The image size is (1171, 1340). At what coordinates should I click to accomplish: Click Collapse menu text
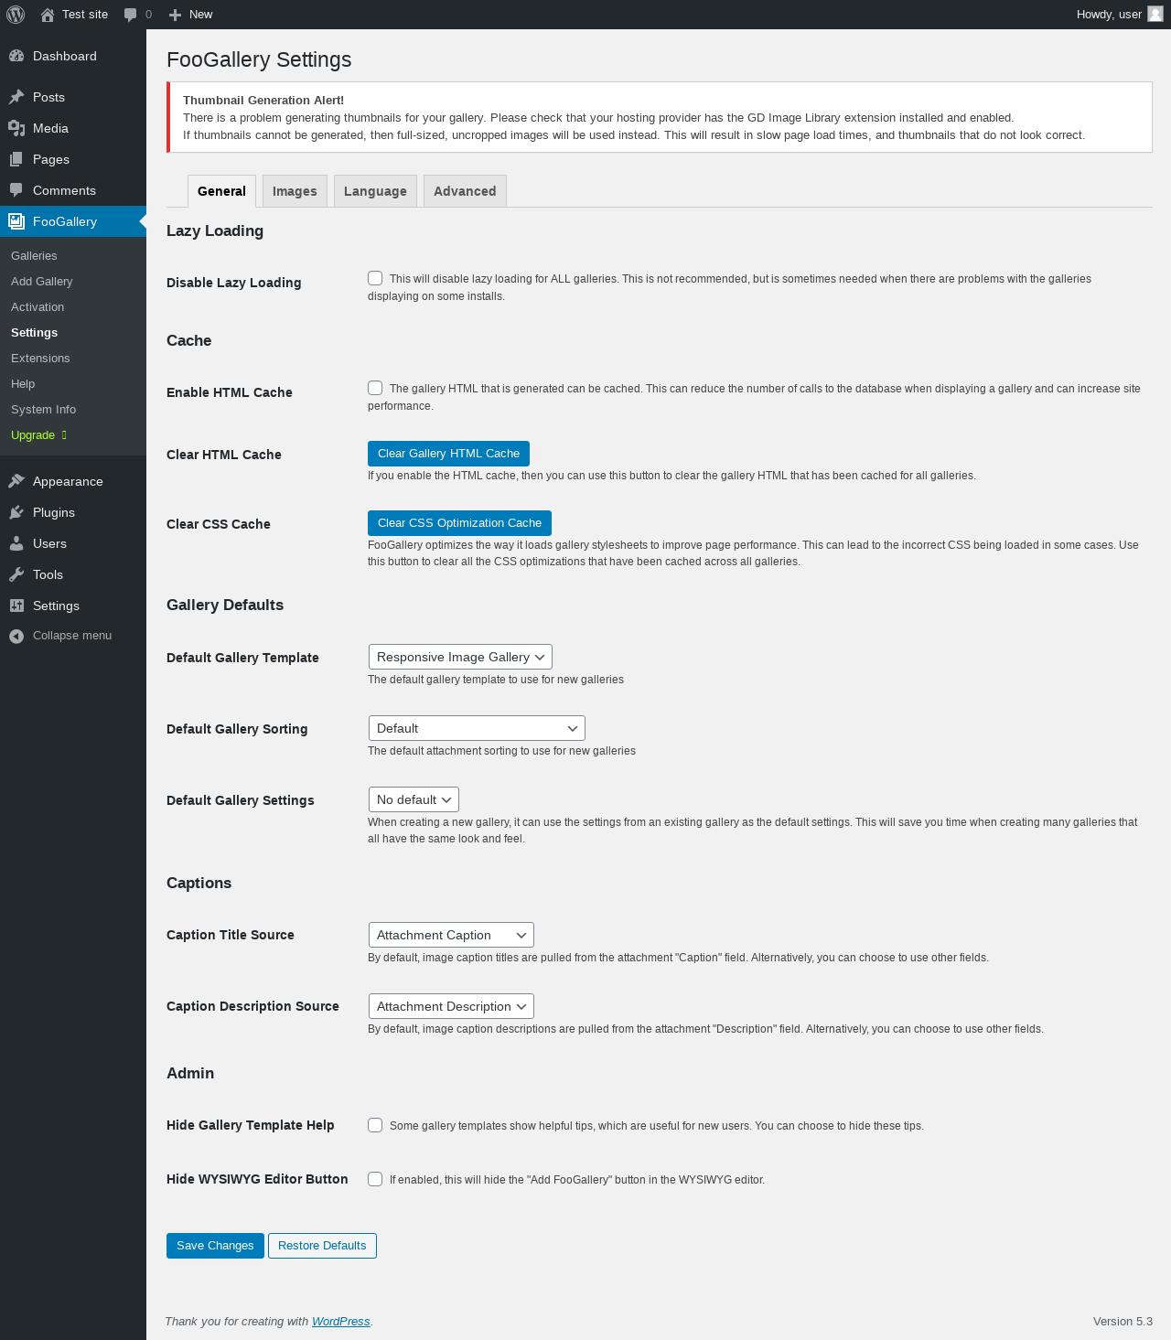tap(72, 636)
